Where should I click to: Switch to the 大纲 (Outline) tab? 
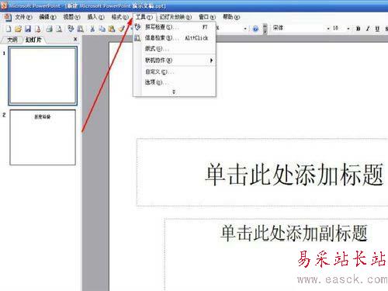pos(12,40)
